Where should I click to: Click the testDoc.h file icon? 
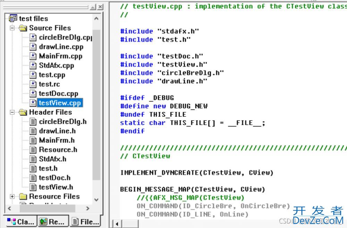pyautogui.click(x=33, y=178)
